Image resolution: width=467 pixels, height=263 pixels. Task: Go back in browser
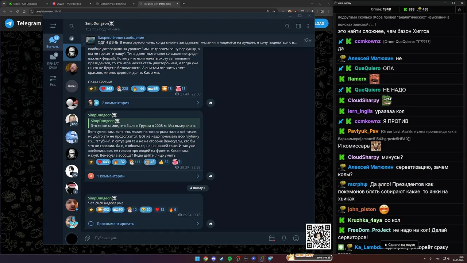point(4,11)
